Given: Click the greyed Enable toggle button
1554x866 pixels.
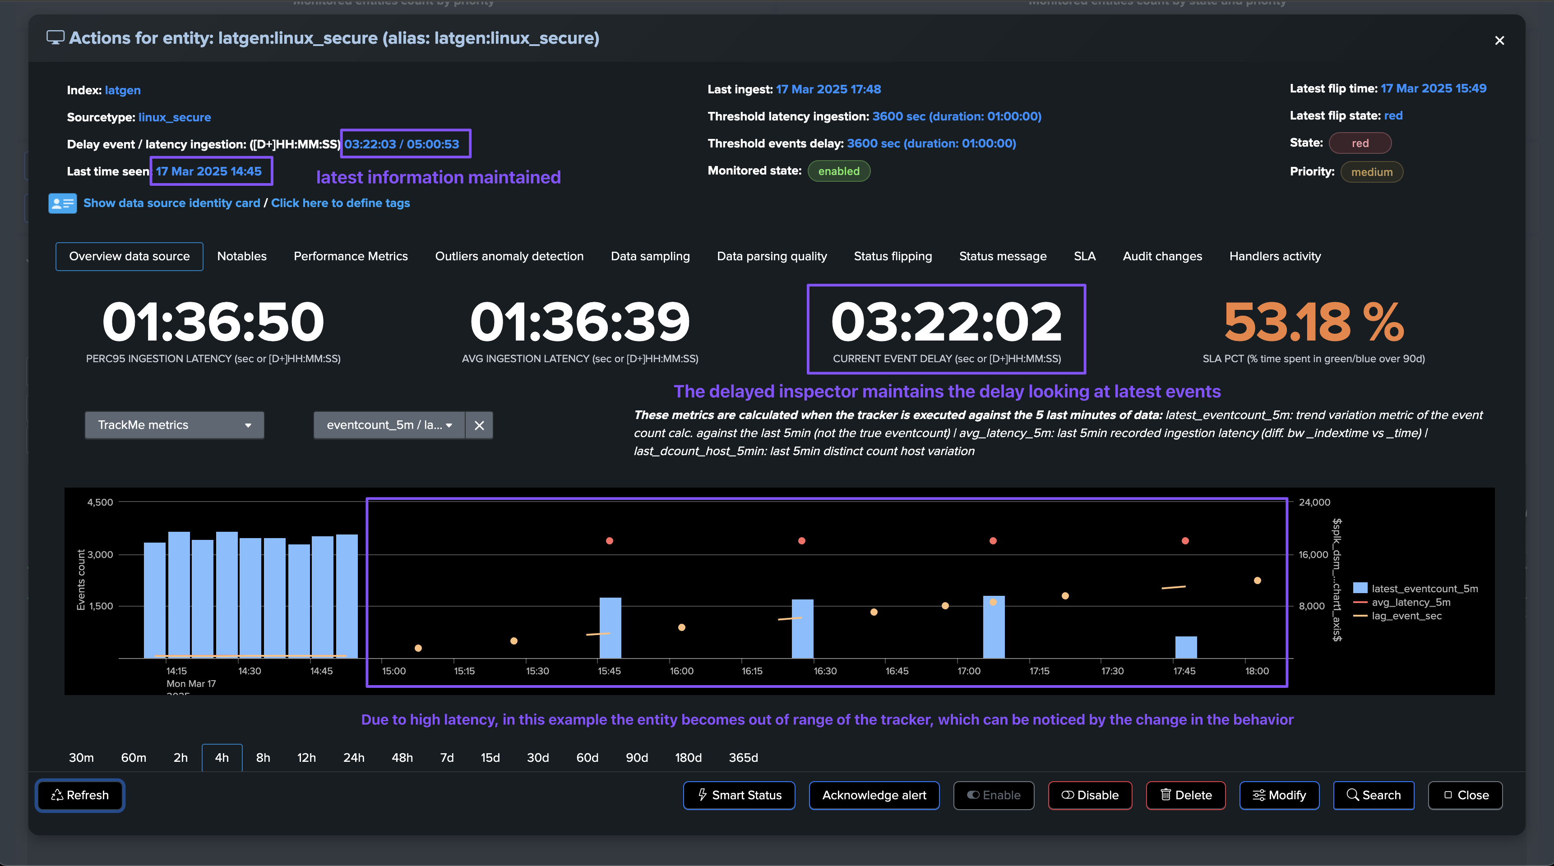Looking at the screenshot, I should pos(994,796).
